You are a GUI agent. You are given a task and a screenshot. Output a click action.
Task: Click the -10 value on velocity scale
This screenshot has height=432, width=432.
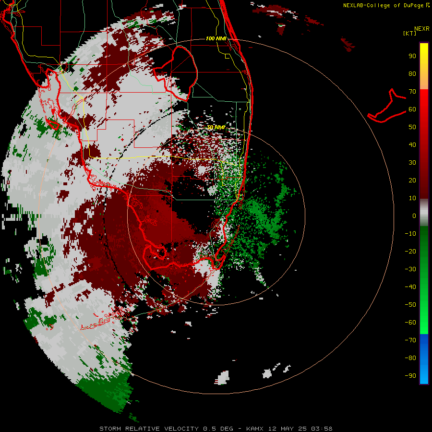tap(410, 234)
